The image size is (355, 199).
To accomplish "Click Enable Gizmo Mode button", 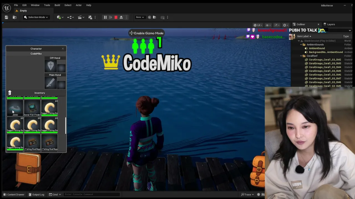I will (146, 33).
